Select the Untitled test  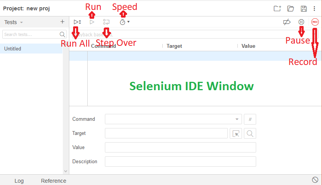31,49
